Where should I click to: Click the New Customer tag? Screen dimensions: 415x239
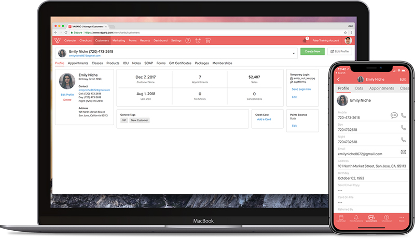click(x=140, y=121)
